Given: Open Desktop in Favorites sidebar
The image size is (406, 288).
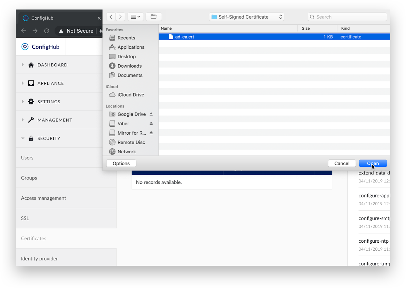Looking at the screenshot, I should click(123, 56).
